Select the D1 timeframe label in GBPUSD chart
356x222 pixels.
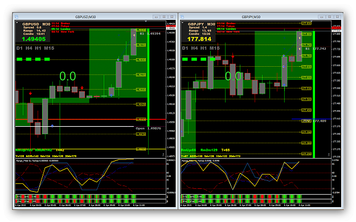[19, 48]
